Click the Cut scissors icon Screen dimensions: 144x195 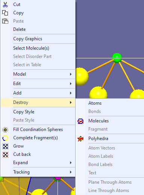point(5,5)
